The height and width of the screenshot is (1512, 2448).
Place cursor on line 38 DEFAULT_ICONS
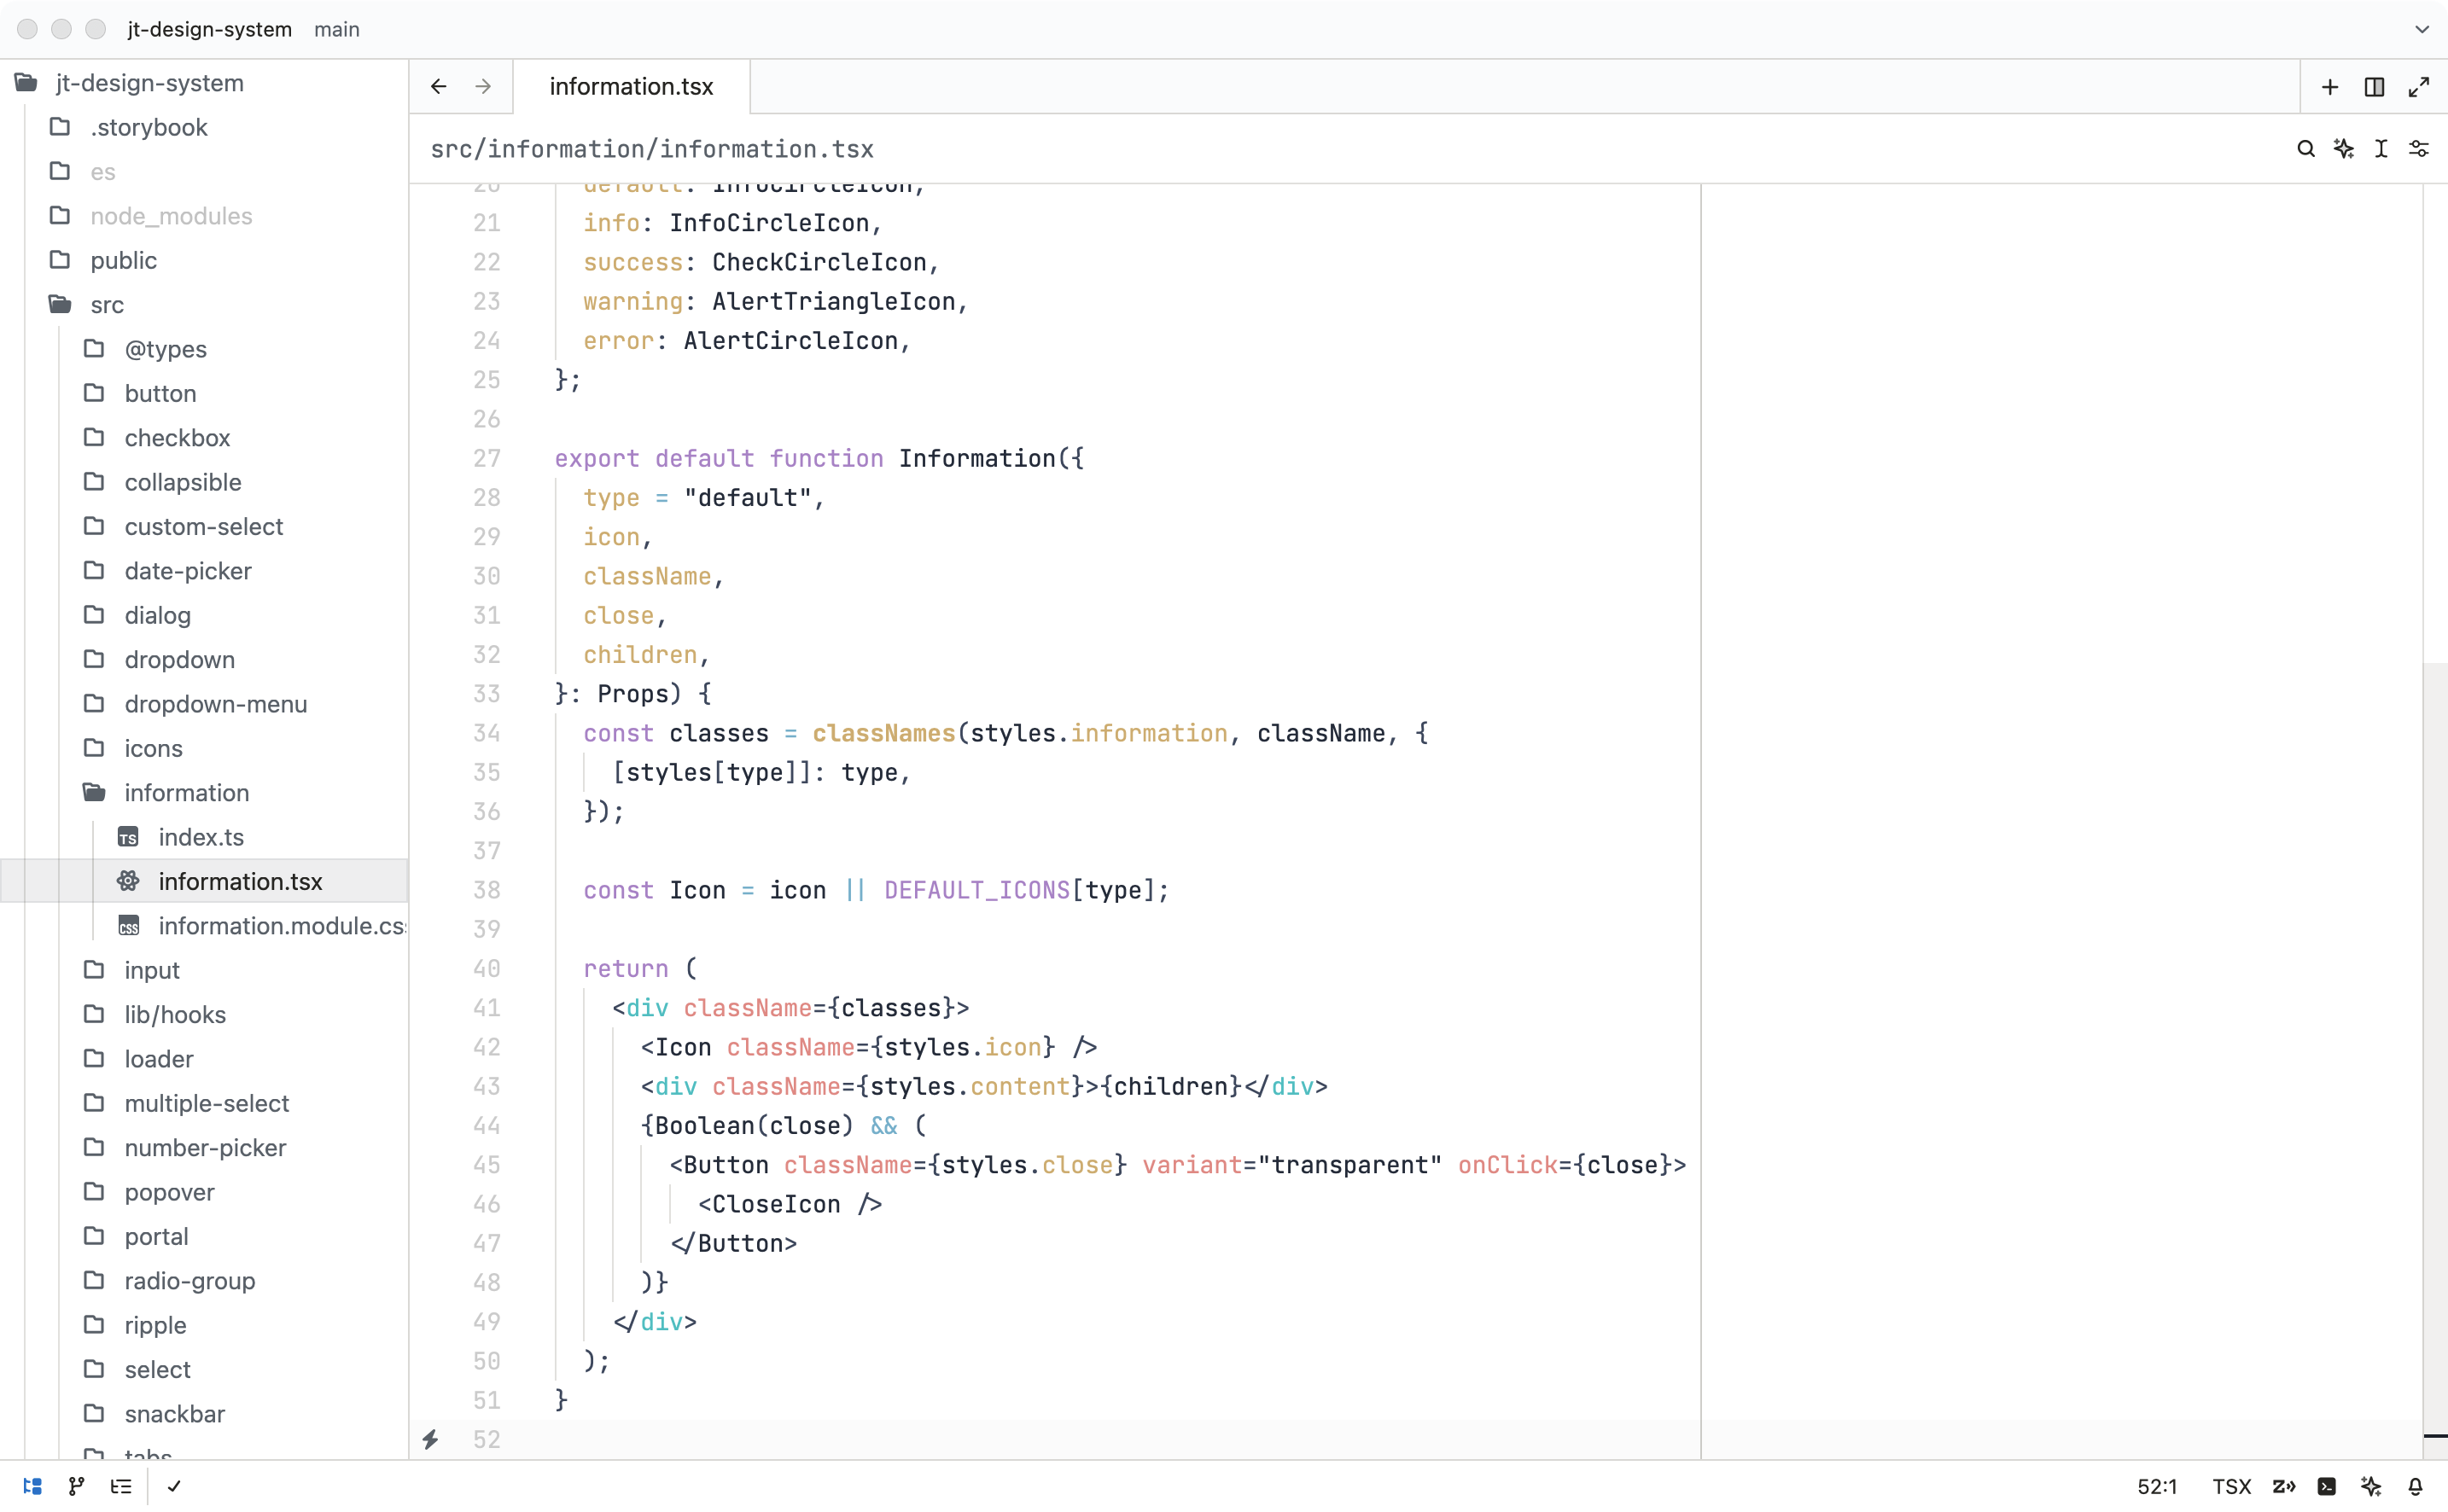[976, 890]
